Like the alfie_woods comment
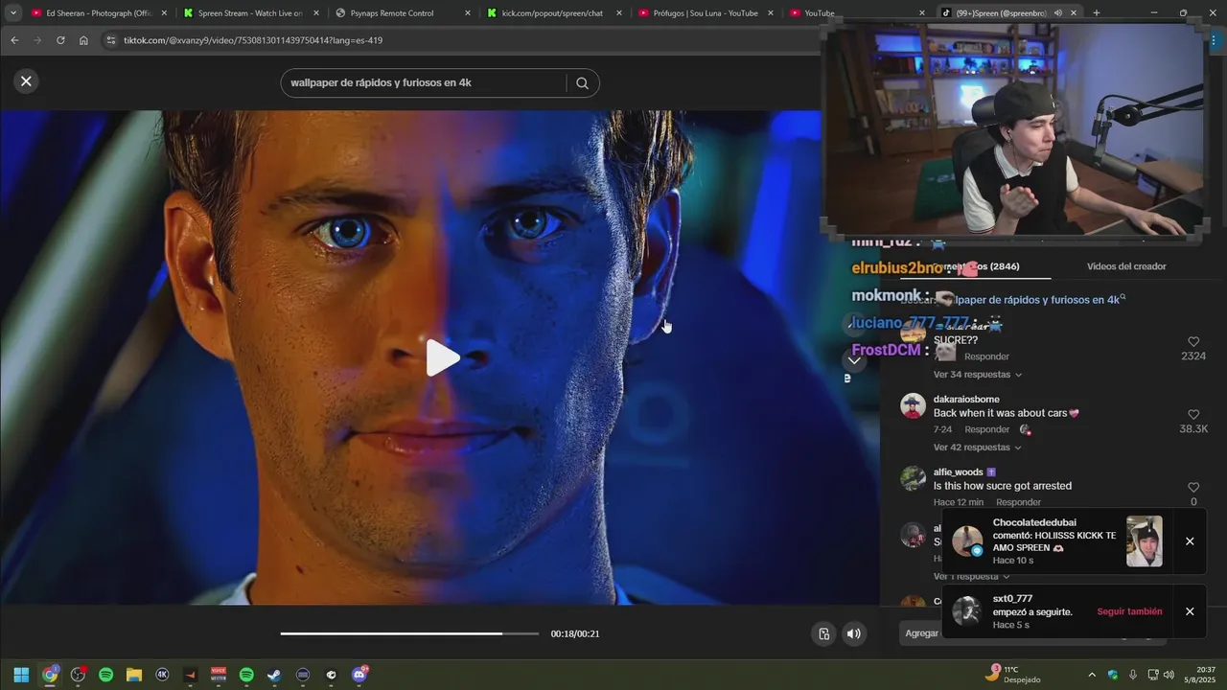This screenshot has width=1227, height=690. 1193,488
